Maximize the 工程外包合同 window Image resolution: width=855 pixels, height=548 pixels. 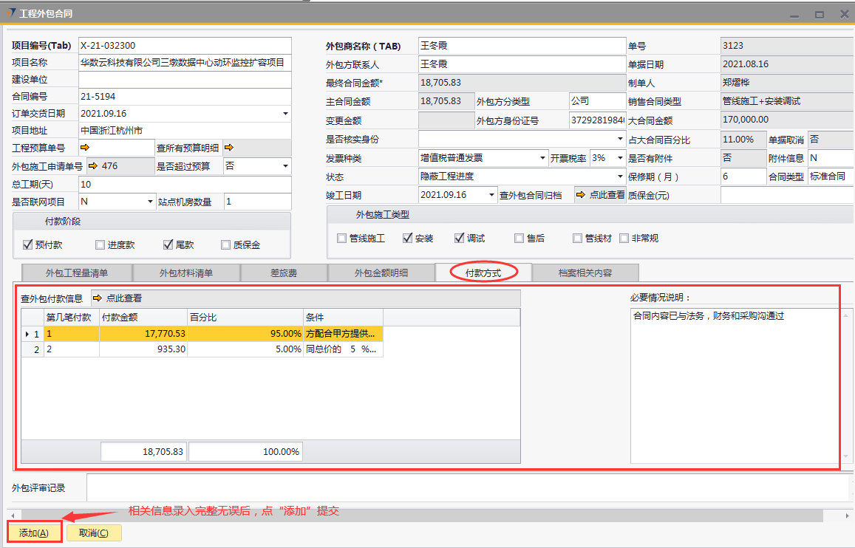click(x=819, y=14)
